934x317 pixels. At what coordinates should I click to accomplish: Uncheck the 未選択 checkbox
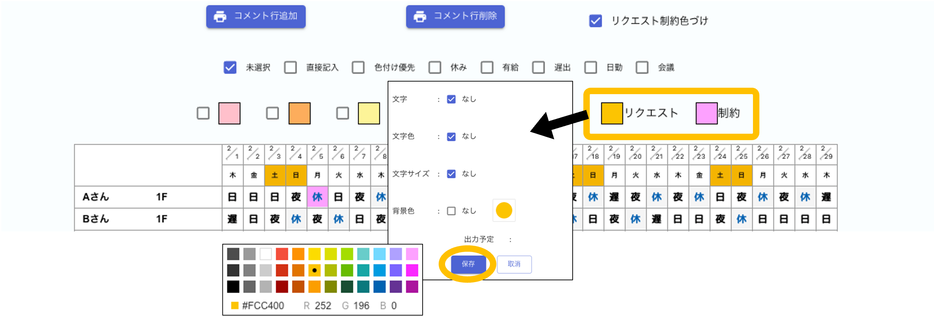[230, 67]
